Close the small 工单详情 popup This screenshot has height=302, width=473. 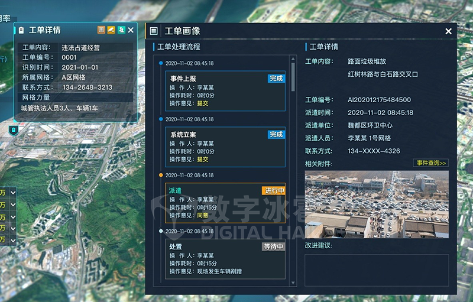pyautogui.click(x=131, y=30)
